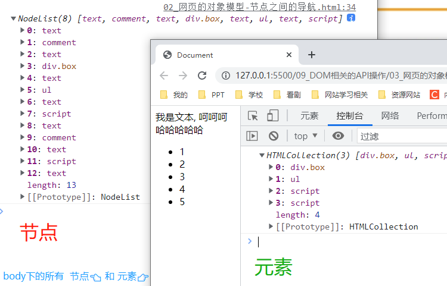Toggle the device toolbar icon

272,116
